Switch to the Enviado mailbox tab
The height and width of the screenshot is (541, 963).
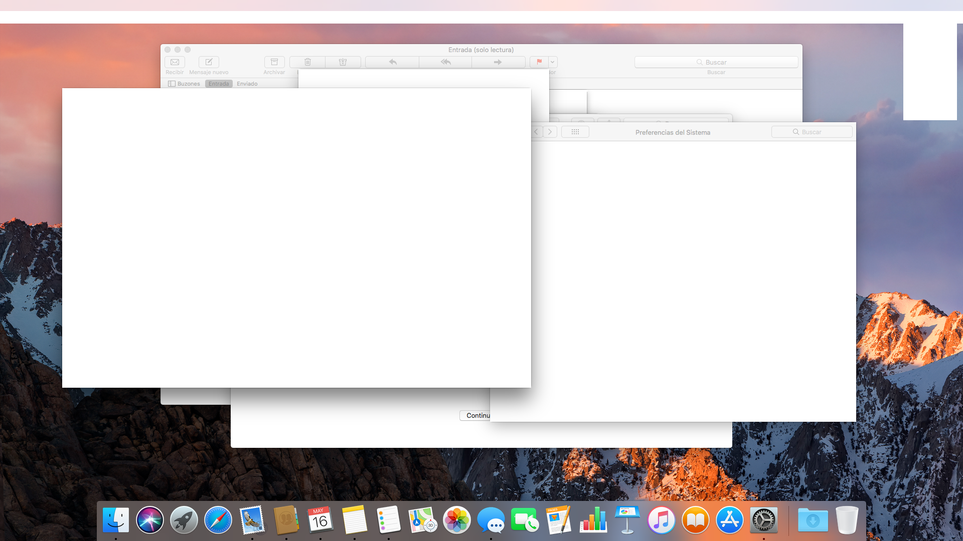247,84
